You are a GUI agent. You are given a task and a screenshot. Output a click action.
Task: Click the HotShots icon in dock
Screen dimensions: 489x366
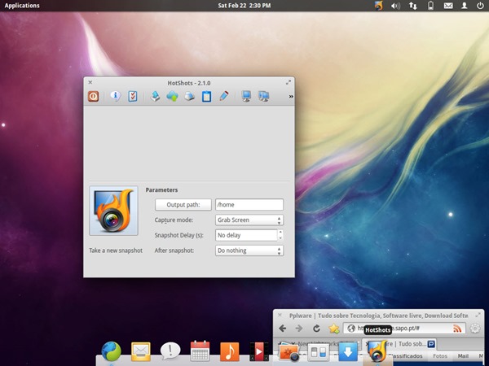[x=377, y=351]
